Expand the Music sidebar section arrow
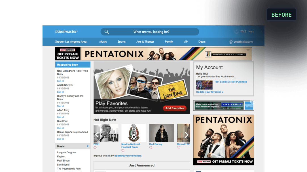 (x=88, y=146)
